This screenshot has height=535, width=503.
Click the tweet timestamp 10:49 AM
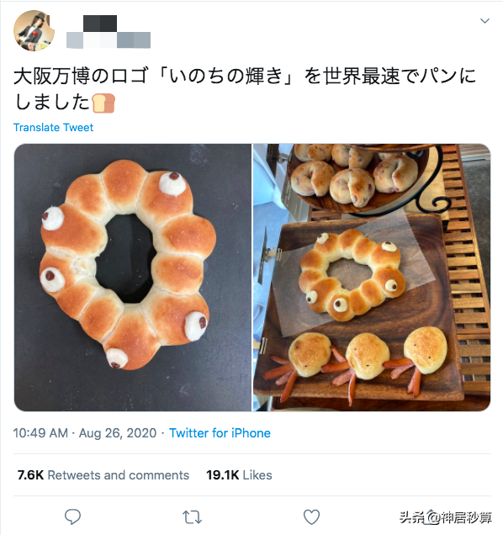[40, 433]
